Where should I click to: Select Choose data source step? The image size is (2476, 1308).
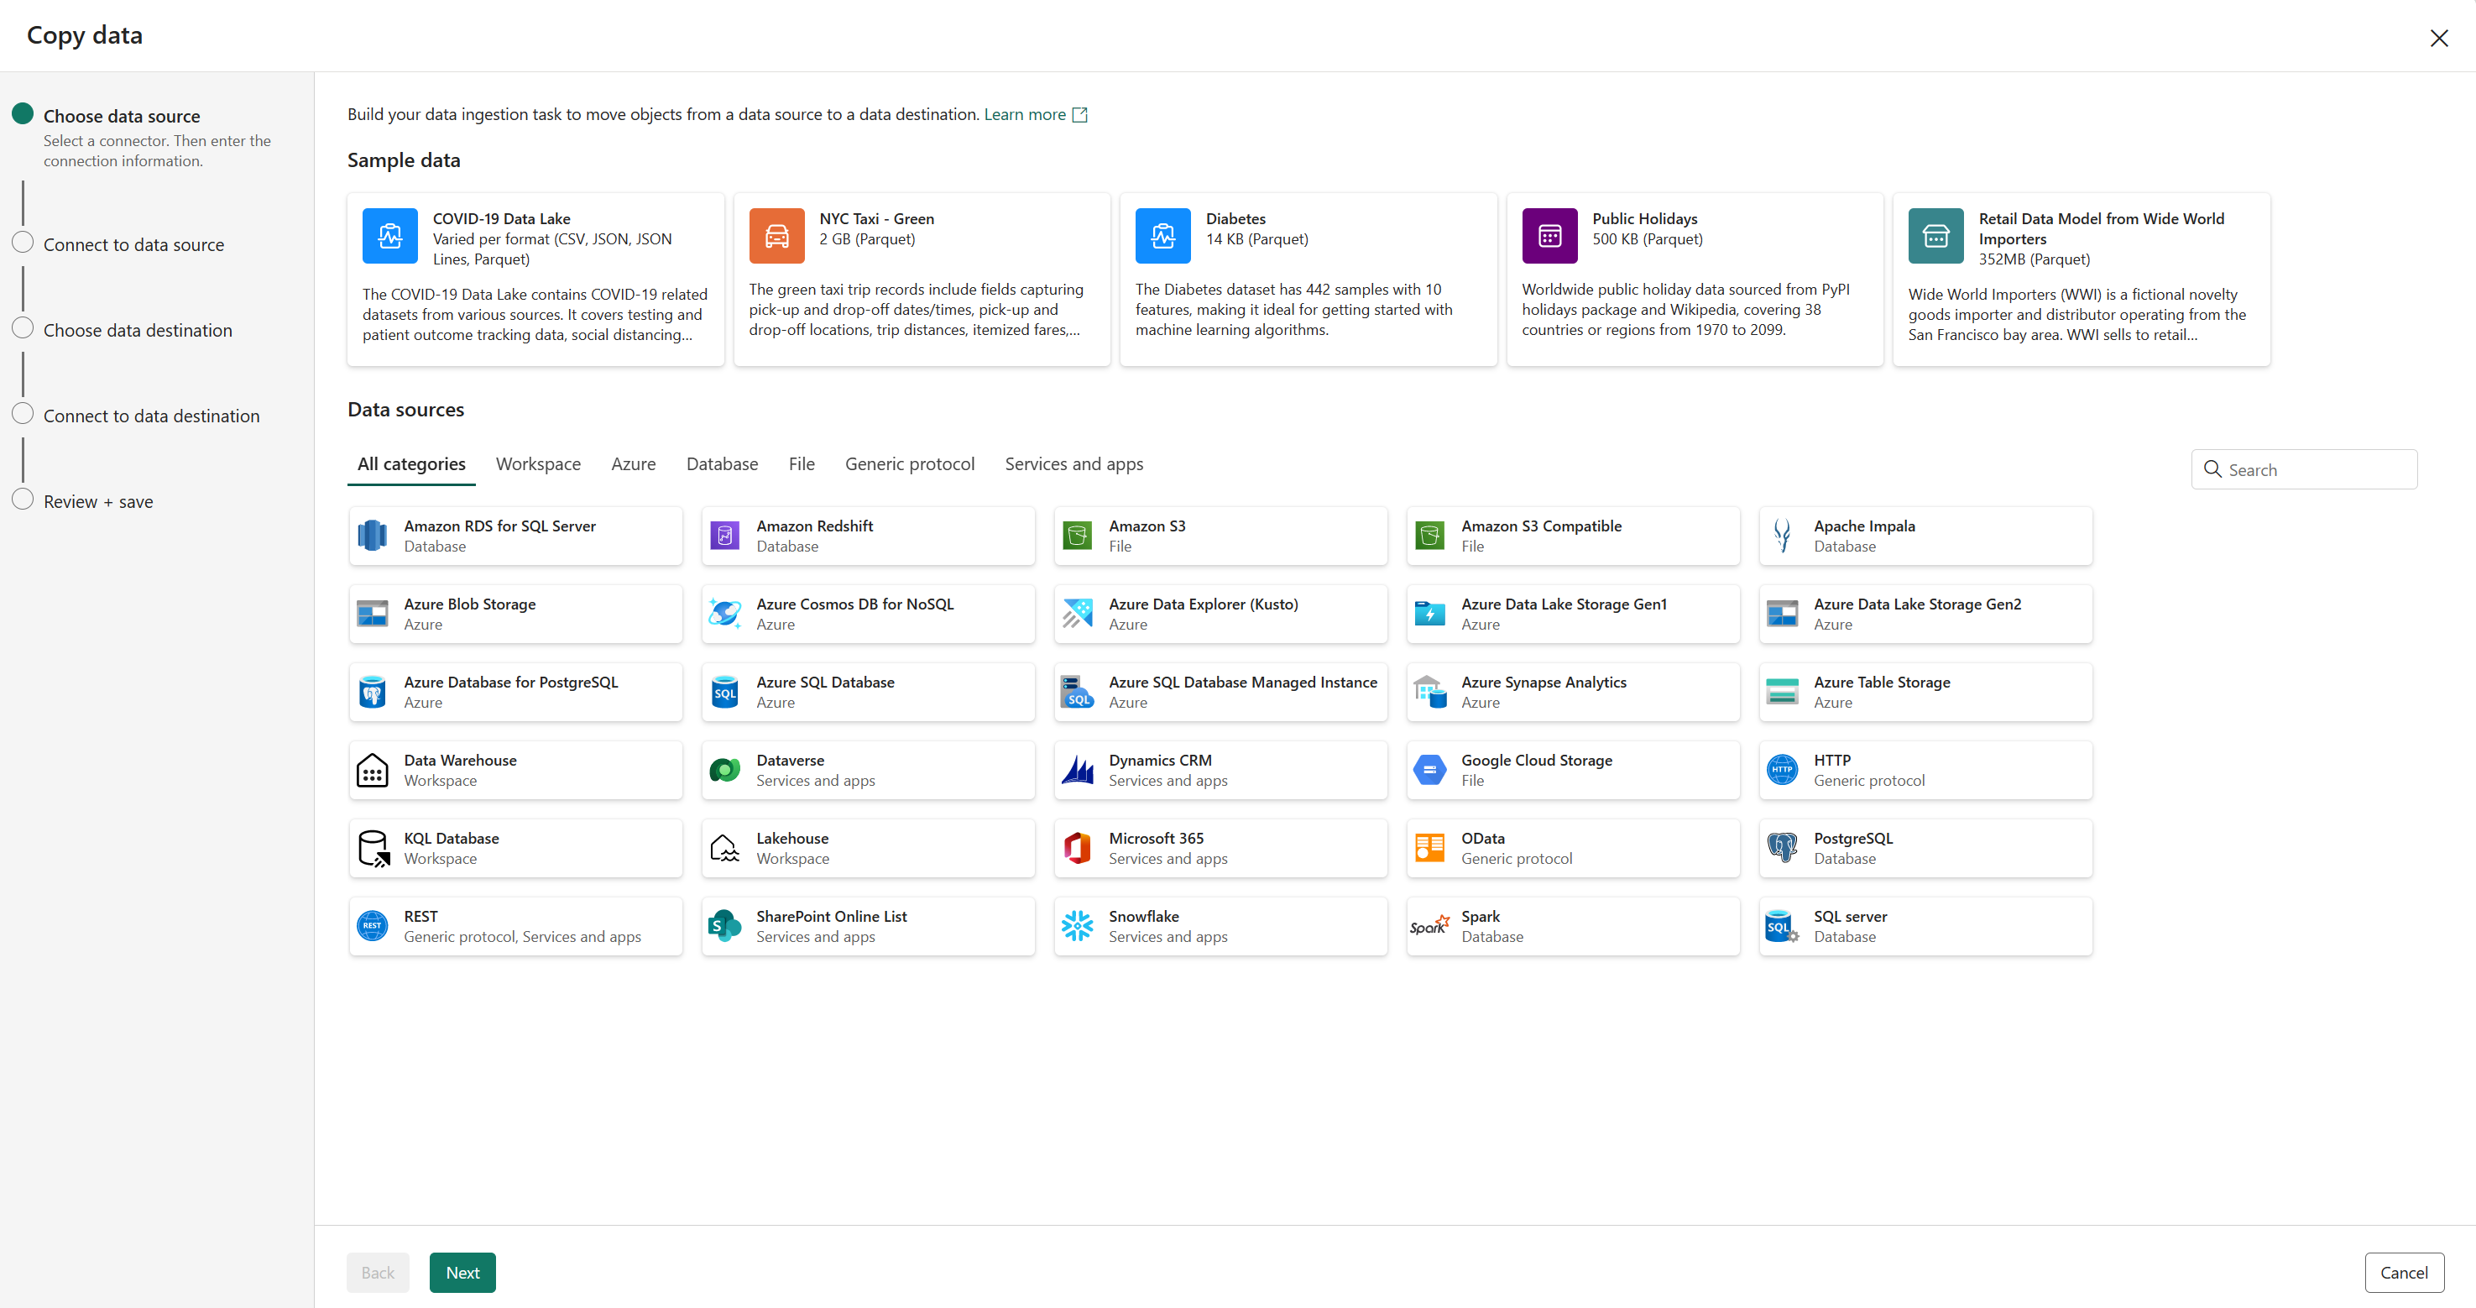click(x=123, y=114)
